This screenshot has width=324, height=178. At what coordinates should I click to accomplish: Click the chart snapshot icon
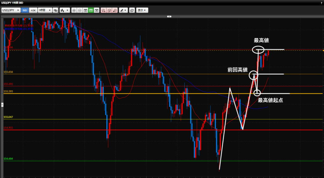132,10
